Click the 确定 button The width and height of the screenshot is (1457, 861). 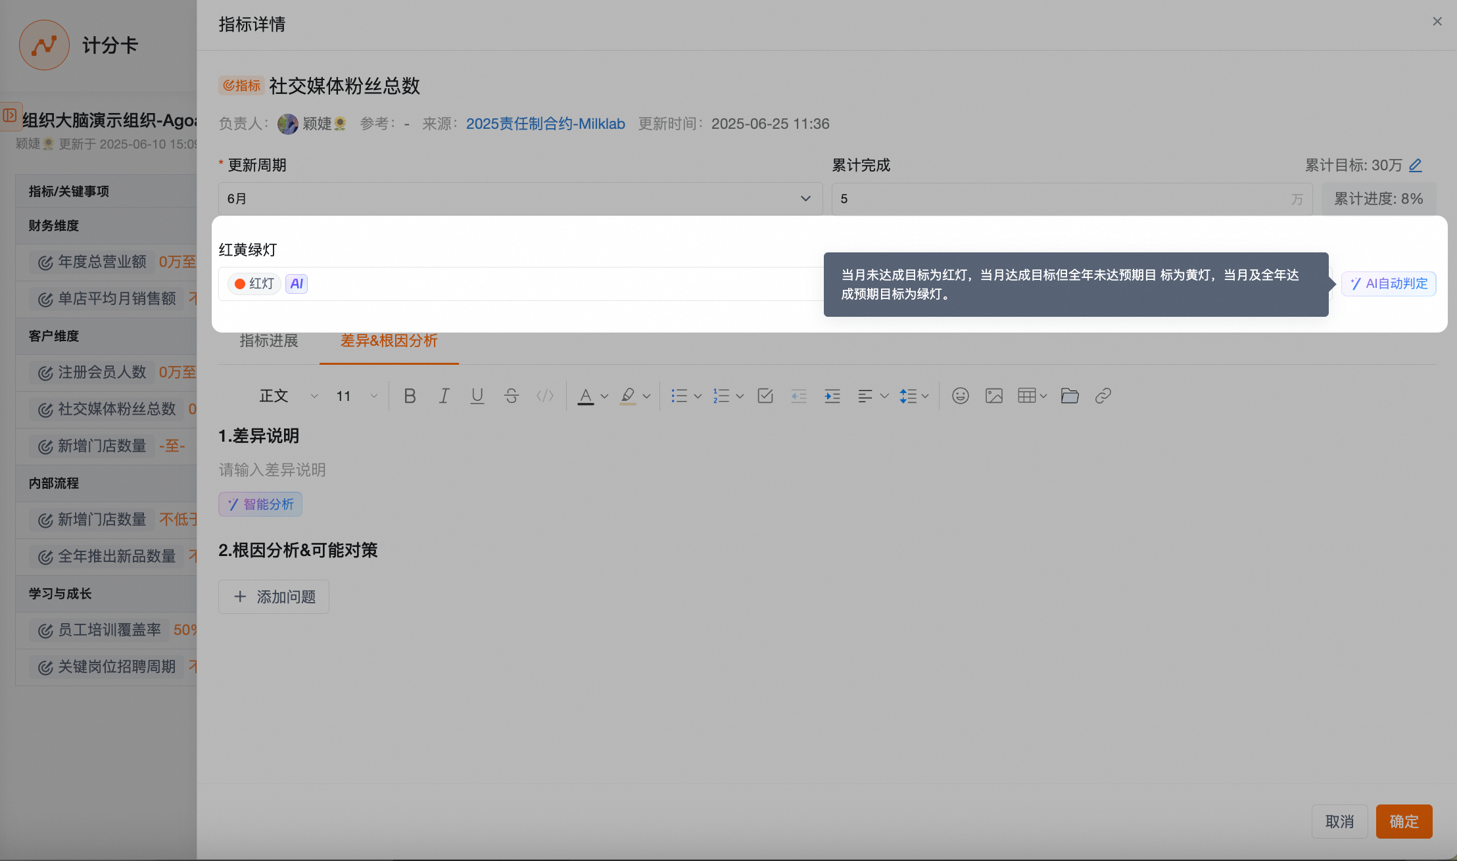pos(1404,822)
